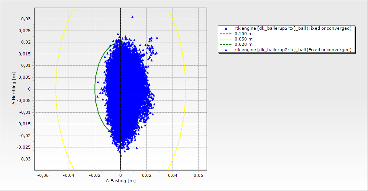368x191 pixels.
Task: Click the -0,02 Easting axis label
Action: 95,175
